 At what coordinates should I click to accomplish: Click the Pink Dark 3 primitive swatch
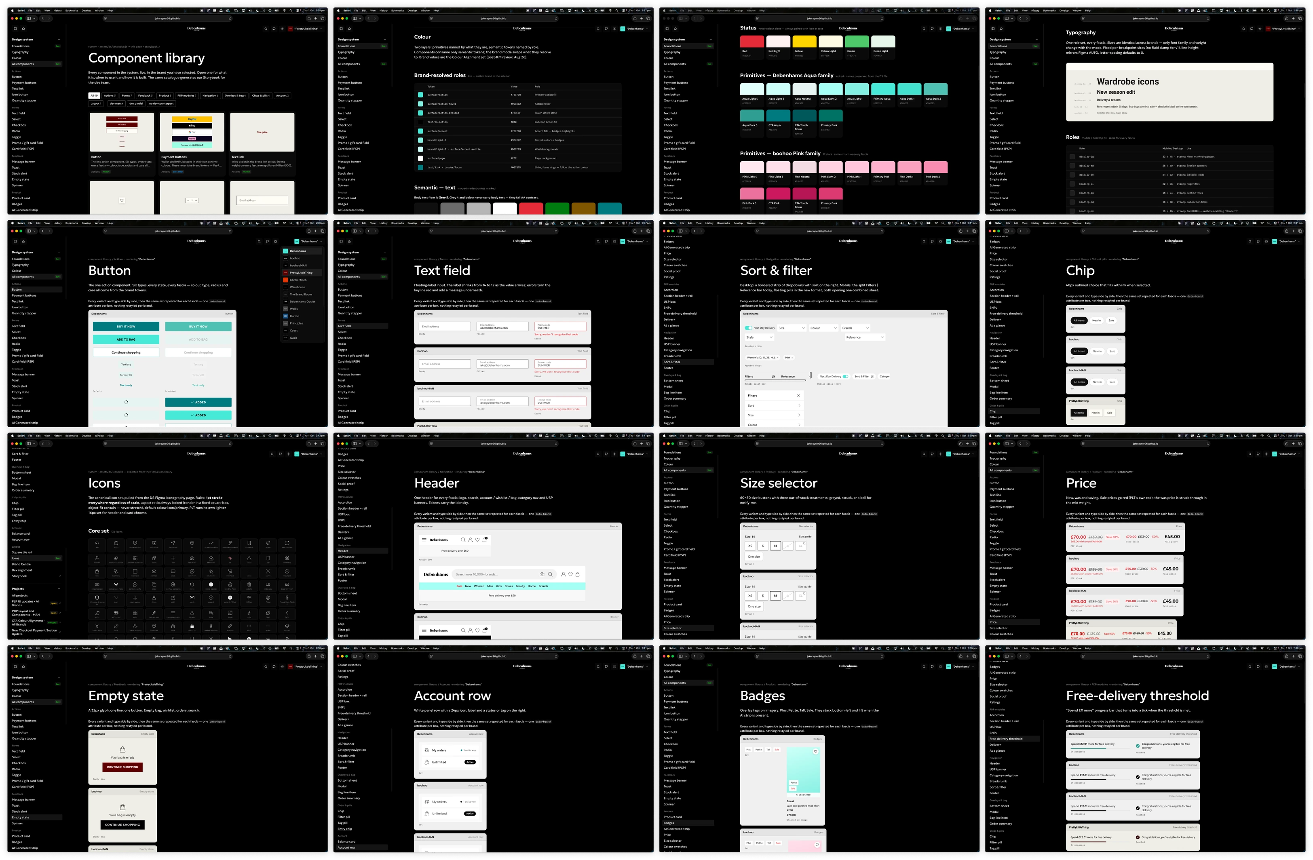(x=752, y=193)
